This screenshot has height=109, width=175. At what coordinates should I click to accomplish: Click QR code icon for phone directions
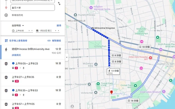tap(6, 41)
